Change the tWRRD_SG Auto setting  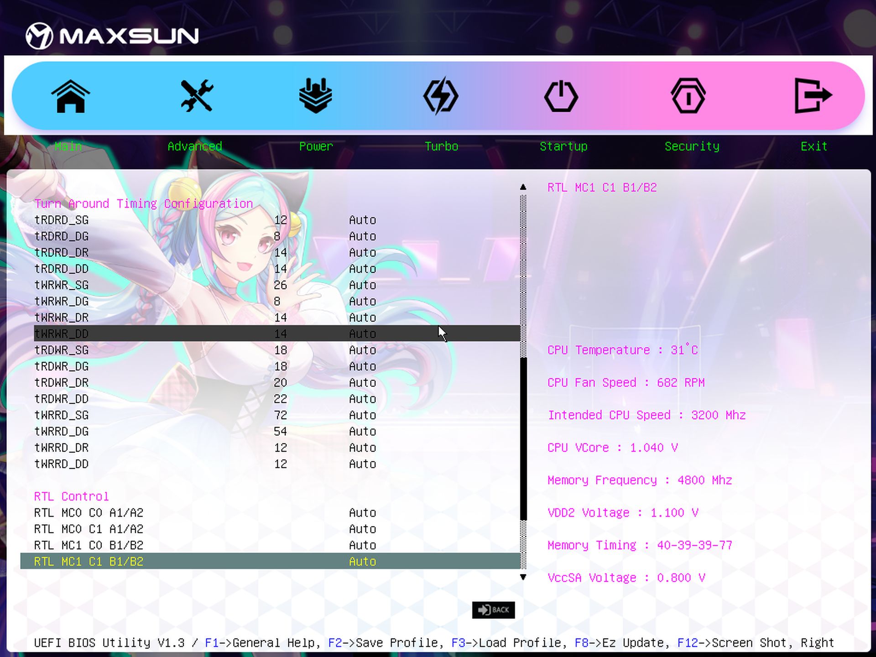pyautogui.click(x=362, y=415)
